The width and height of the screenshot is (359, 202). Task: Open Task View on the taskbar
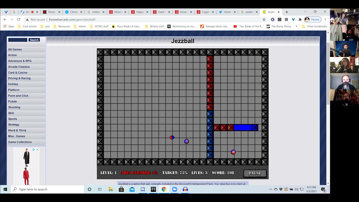[100, 189]
